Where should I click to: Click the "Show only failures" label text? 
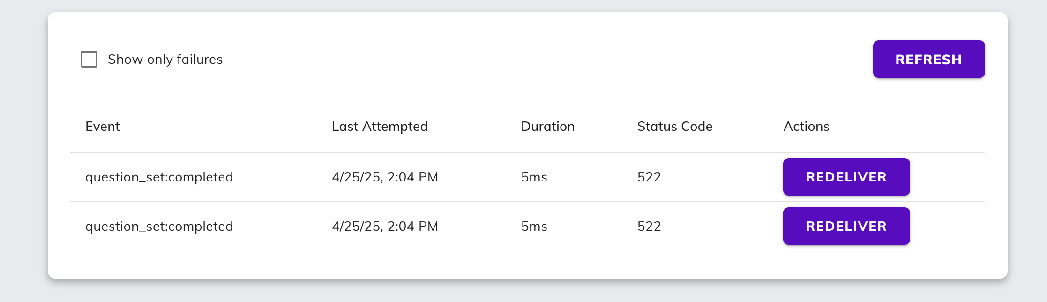click(165, 60)
